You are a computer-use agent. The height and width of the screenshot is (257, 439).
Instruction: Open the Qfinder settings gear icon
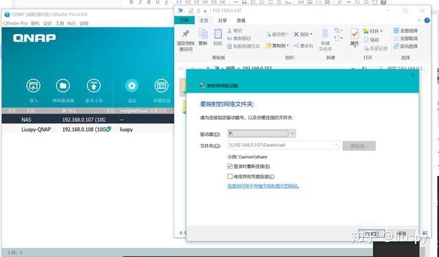coord(132,86)
